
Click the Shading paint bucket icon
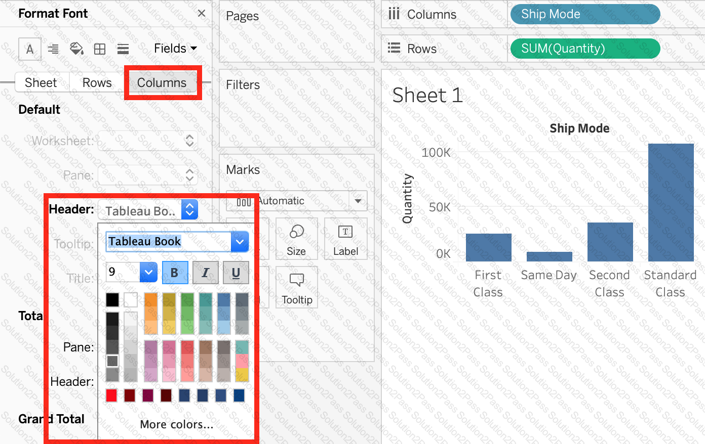click(76, 49)
